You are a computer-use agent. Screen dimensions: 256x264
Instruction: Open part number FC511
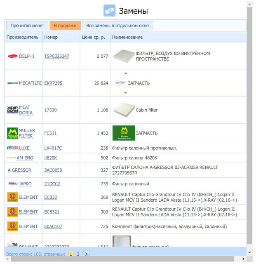pos(50,133)
